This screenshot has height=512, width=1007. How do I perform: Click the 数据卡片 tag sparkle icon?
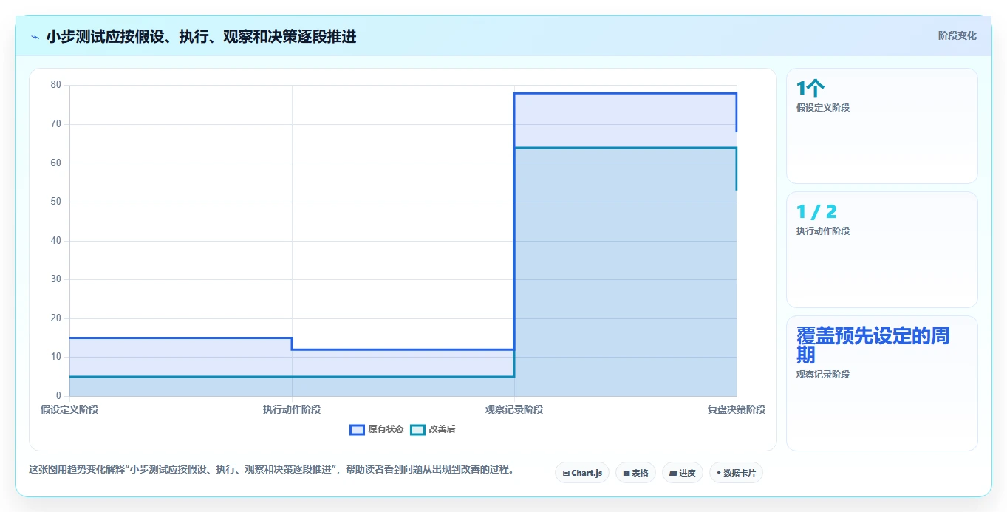click(x=719, y=473)
